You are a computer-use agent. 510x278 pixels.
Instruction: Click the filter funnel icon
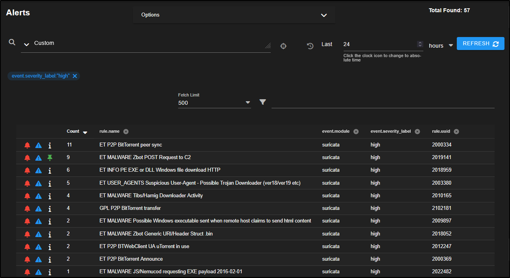click(x=263, y=102)
